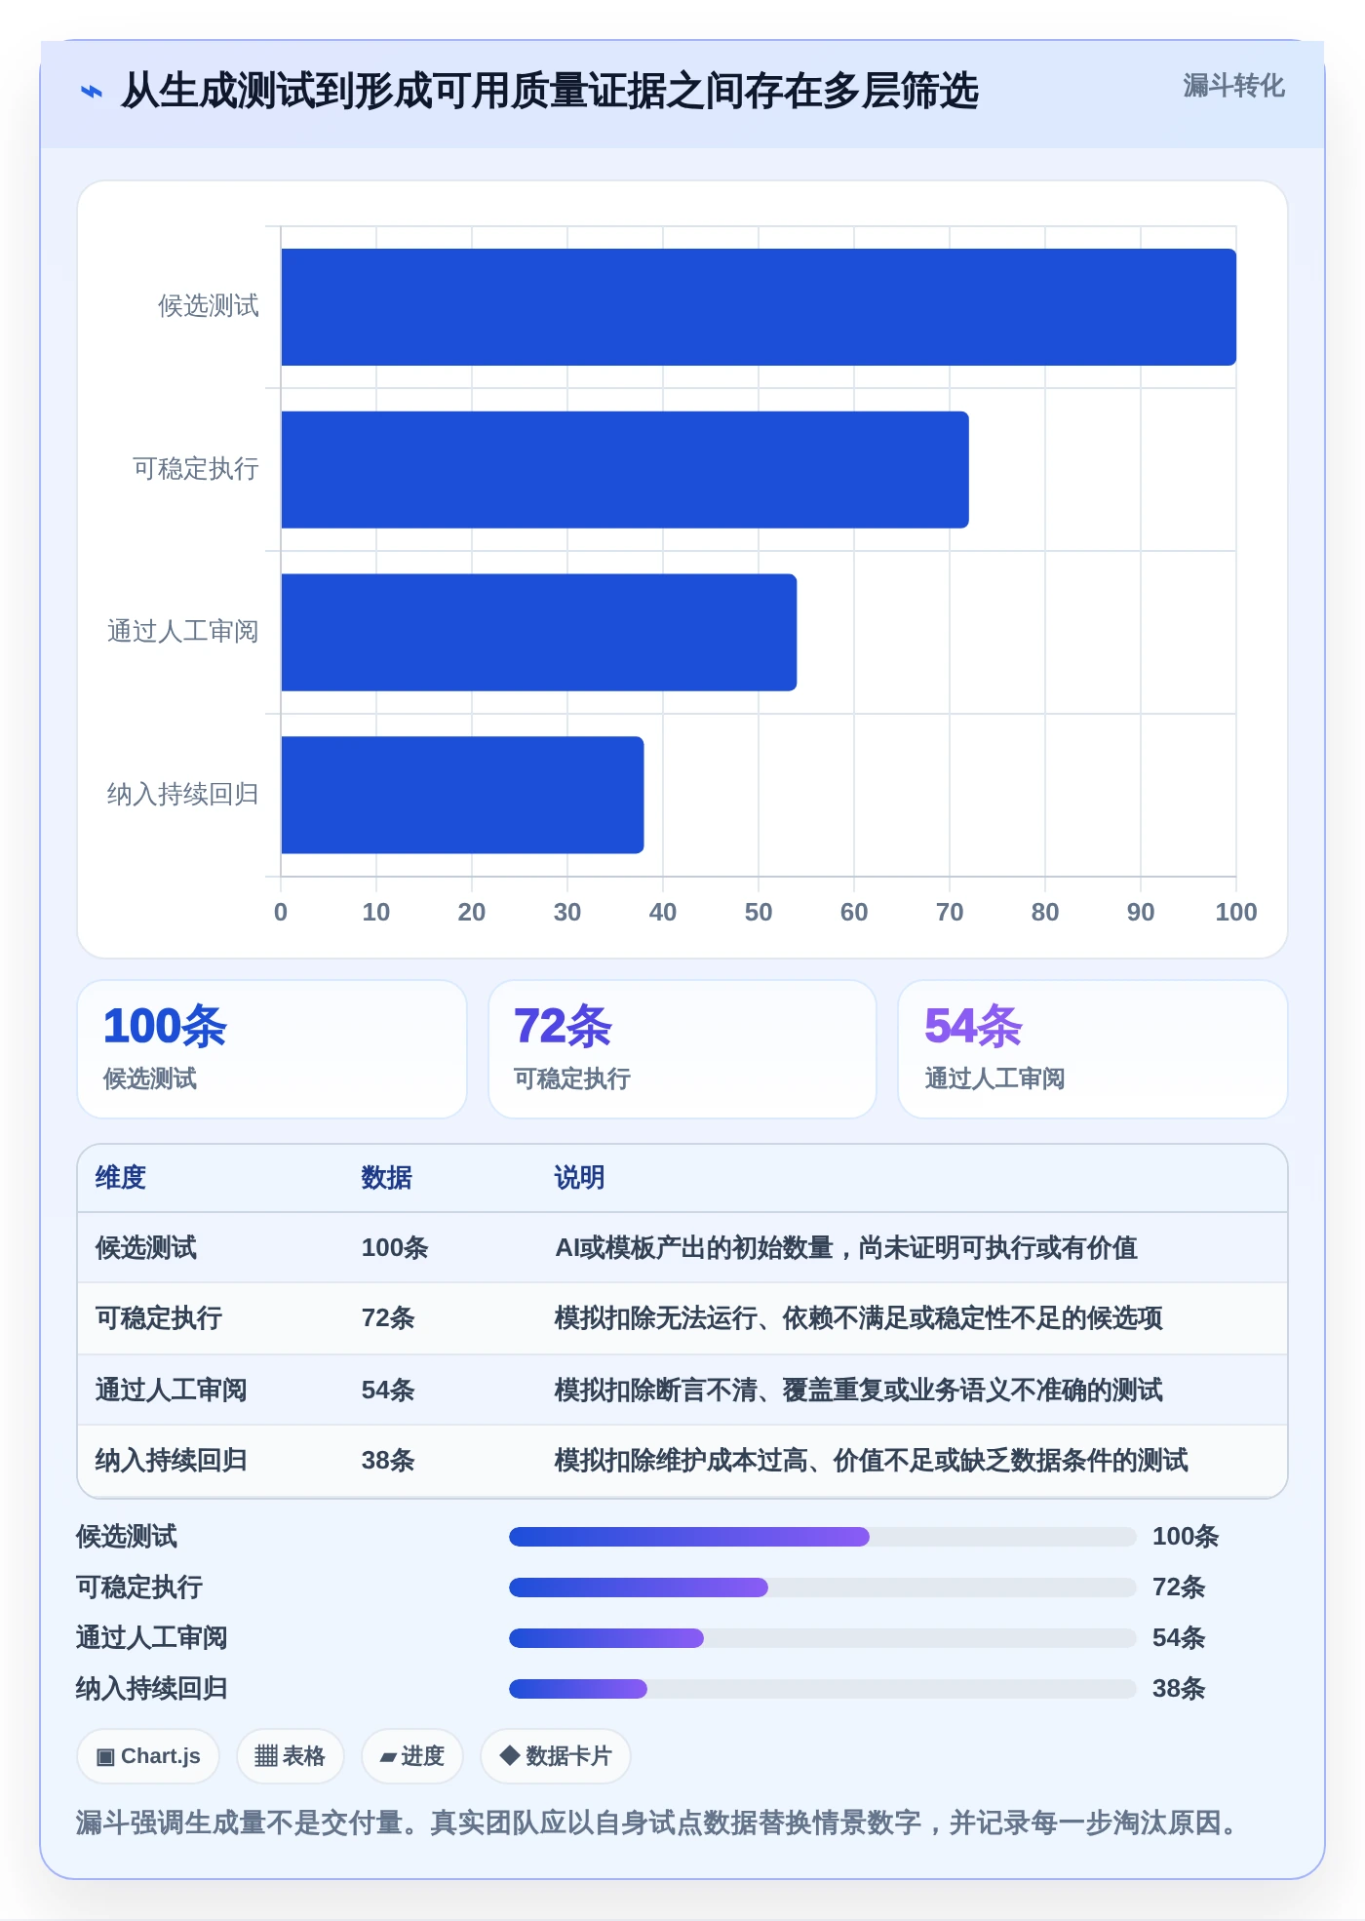1365x1921 pixels.
Task: Click the lightning icon beside the title
Action: [92, 92]
